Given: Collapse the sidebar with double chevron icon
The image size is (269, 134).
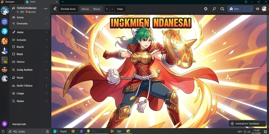Looking at the screenshot, I should [x=55, y=9].
